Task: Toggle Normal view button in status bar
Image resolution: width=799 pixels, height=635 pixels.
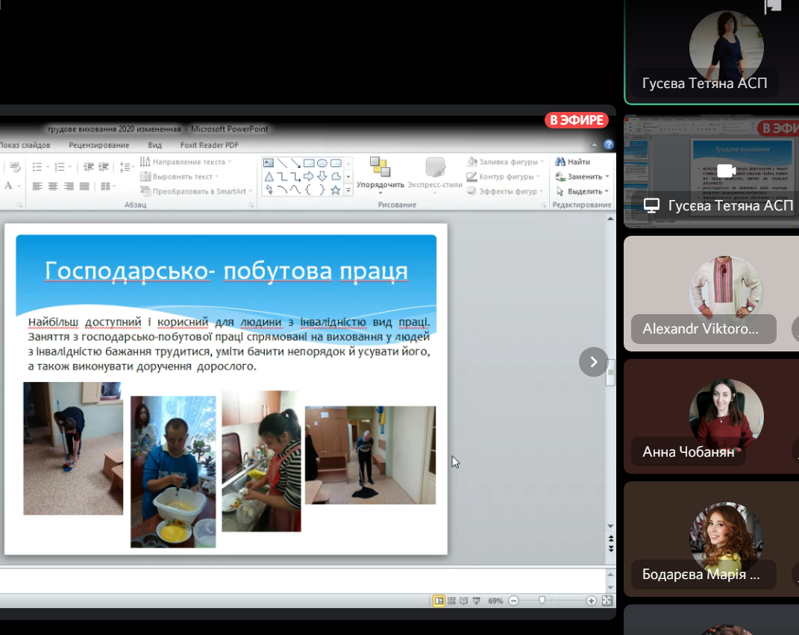Action: pos(439,601)
